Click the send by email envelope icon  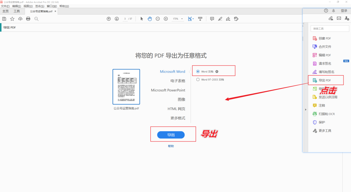pos(339,18)
